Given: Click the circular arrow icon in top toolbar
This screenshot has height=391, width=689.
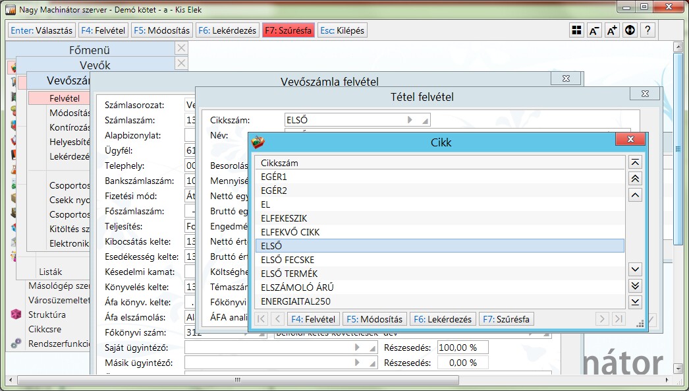Looking at the screenshot, I should click(x=630, y=30).
